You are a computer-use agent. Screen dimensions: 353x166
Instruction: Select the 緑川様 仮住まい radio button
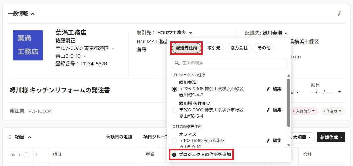coord(174,110)
